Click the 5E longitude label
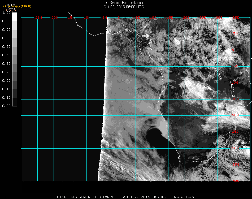The width and height of the screenshot is (252, 199). point(138,18)
